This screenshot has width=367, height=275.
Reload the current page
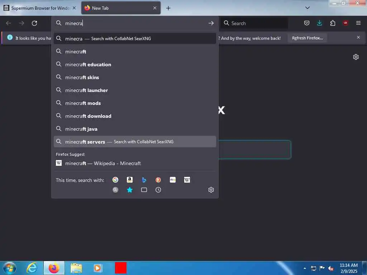tap(34, 23)
